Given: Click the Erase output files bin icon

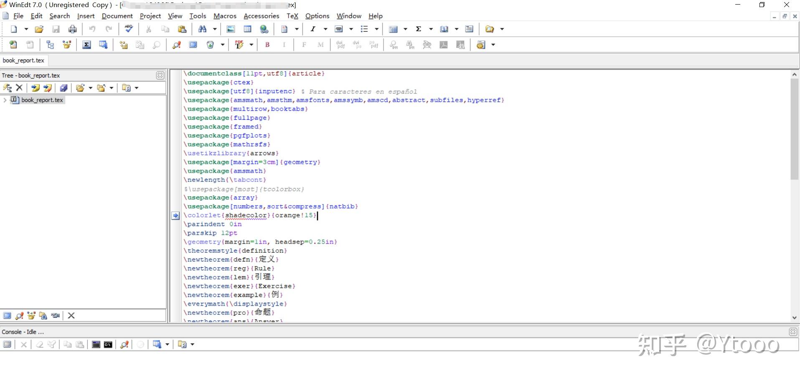Looking at the screenshot, I should click(x=210, y=45).
